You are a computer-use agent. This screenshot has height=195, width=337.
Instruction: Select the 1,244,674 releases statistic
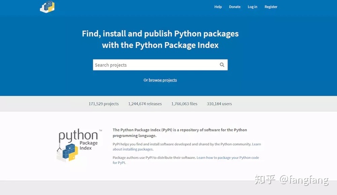pyautogui.click(x=145, y=104)
